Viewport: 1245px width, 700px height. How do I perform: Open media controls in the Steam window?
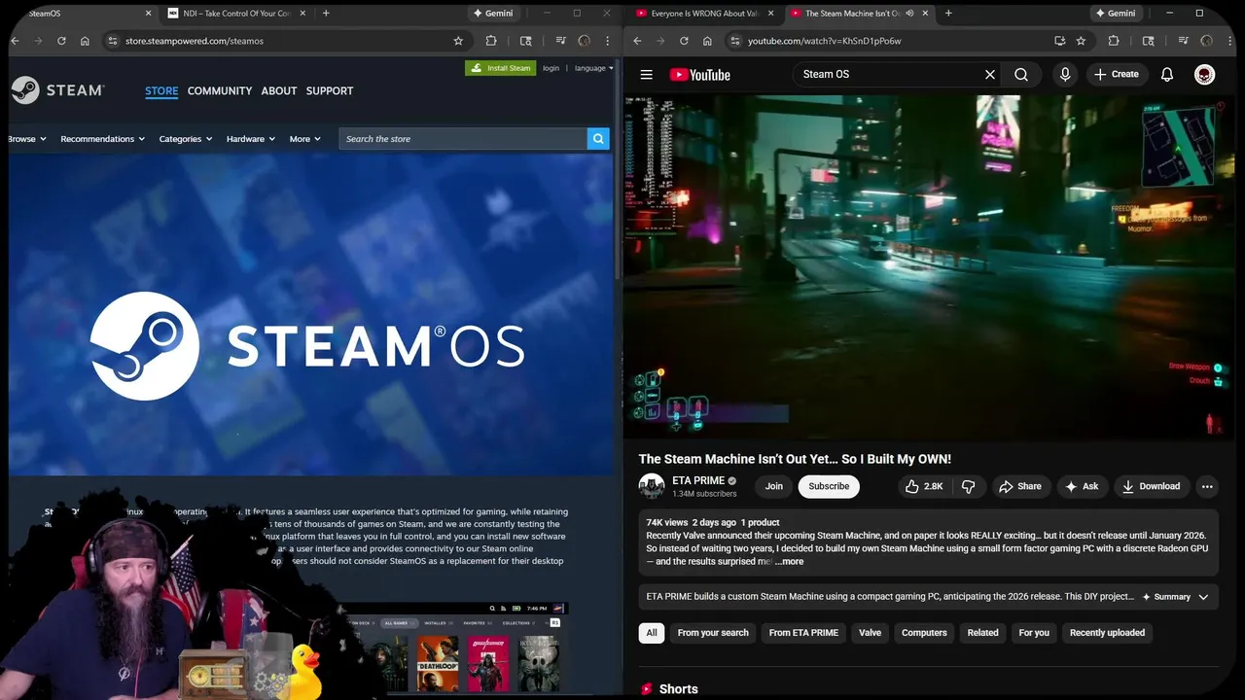click(x=560, y=41)
